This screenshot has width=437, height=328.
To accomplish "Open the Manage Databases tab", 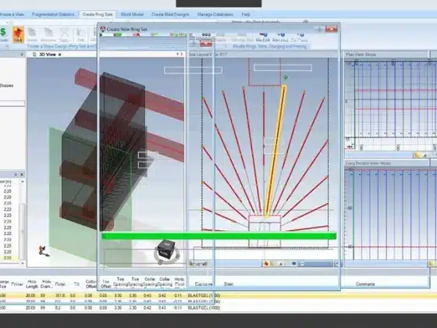I will (215, 15).
